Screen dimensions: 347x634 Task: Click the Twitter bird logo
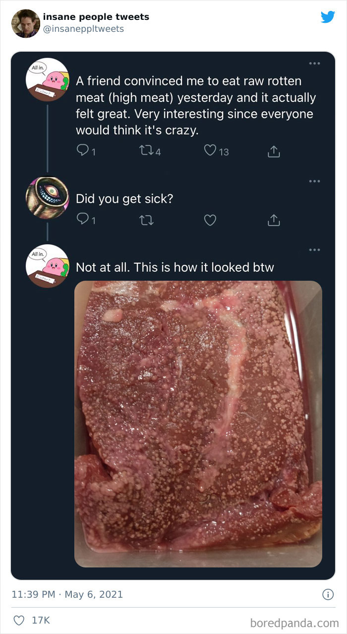[328, 17]
